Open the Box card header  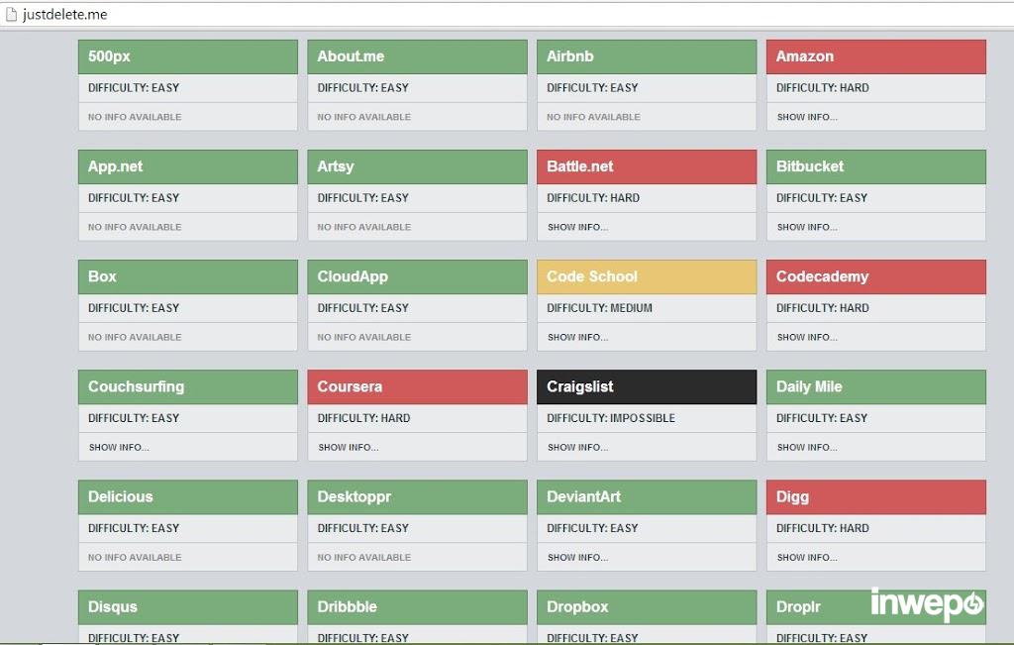point(188,276)
